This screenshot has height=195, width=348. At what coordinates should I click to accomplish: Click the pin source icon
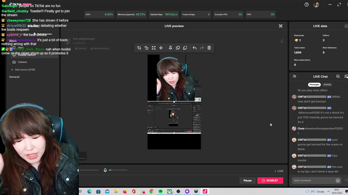pyautogui.click(x=170, y=48)
